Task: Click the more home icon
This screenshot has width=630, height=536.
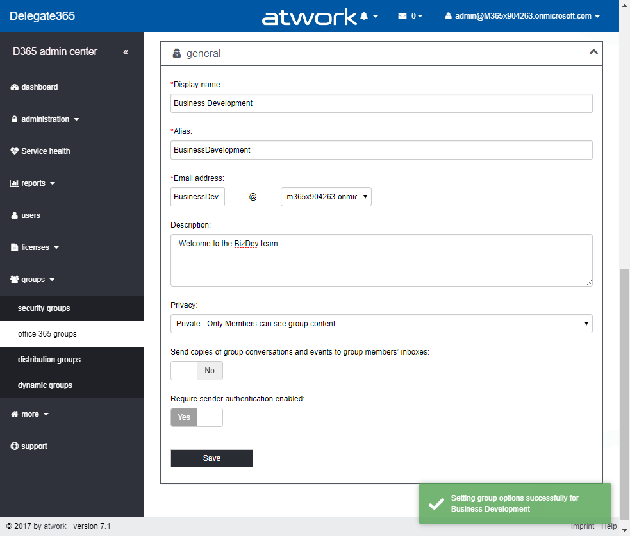Action: (15, 414)
